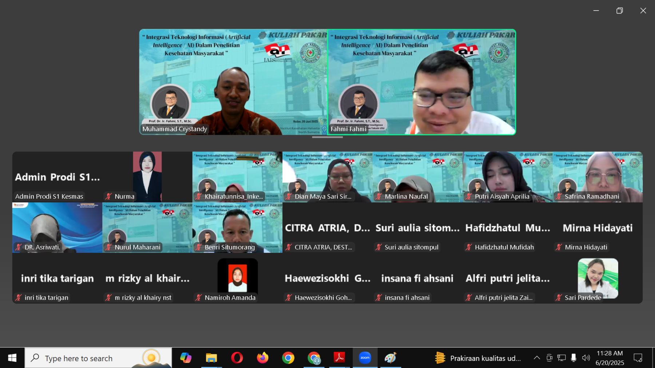655x368 pixels.
Task: Open Adobe Acrobat from the taskbar
Action: (339, 358)
